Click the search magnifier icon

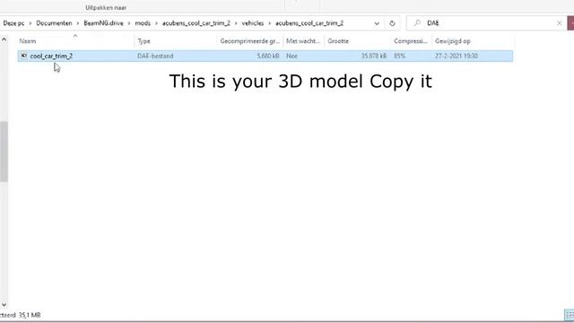(x=417, y=23)
